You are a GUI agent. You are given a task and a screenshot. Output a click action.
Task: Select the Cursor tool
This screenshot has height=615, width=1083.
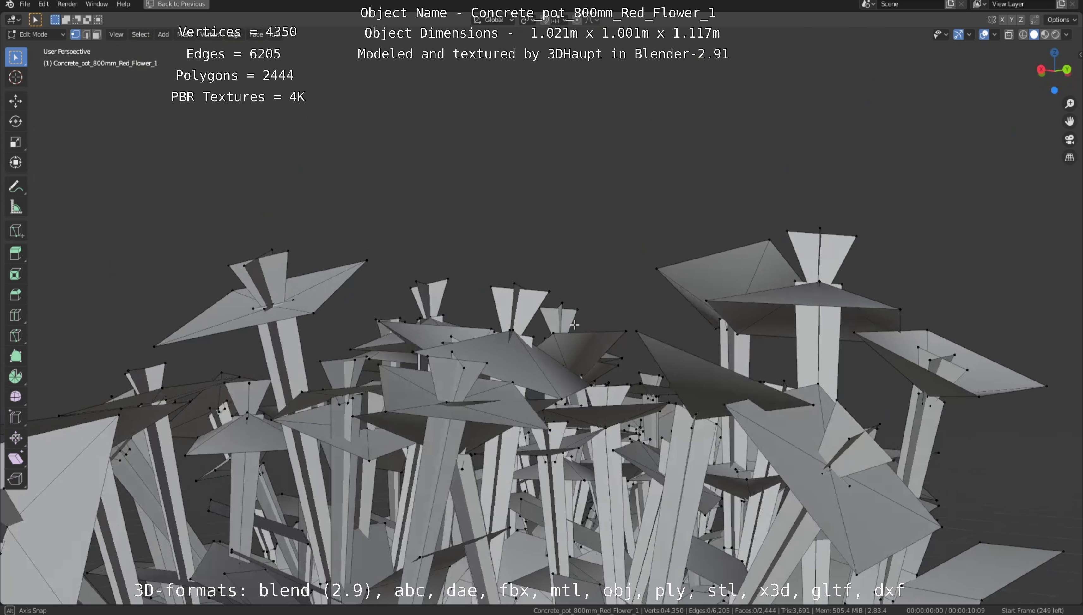(x=15, y=78)
